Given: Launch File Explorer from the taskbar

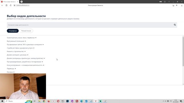Looking at the screenshot, I should [39, 101].
